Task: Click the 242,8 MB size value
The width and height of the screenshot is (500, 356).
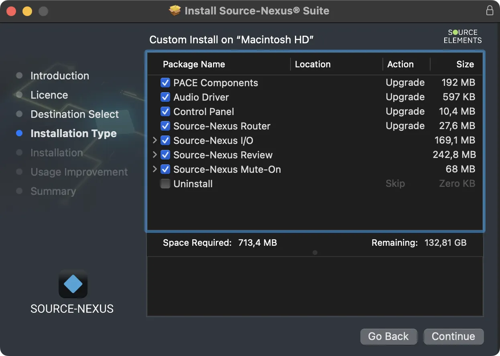Action: click(454, 155)
